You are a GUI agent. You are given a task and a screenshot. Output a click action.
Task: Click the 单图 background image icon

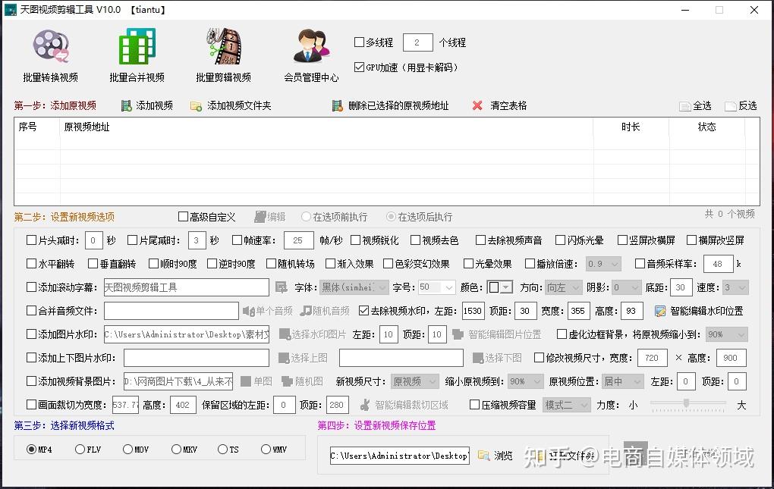pyautogui.click(x=246, y=381)
